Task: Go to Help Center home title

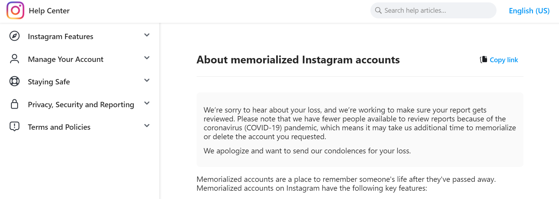Action: (49, 11)
